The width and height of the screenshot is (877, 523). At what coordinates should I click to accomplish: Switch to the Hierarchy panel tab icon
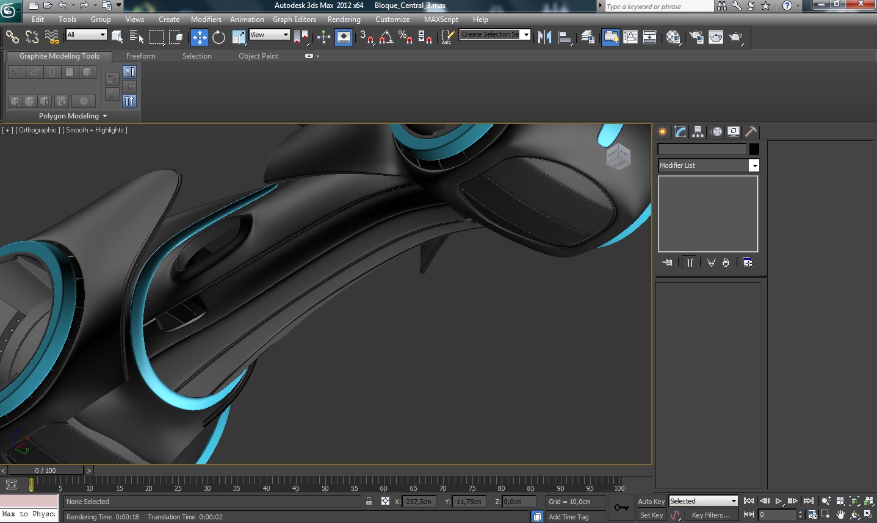click(698, 132)
